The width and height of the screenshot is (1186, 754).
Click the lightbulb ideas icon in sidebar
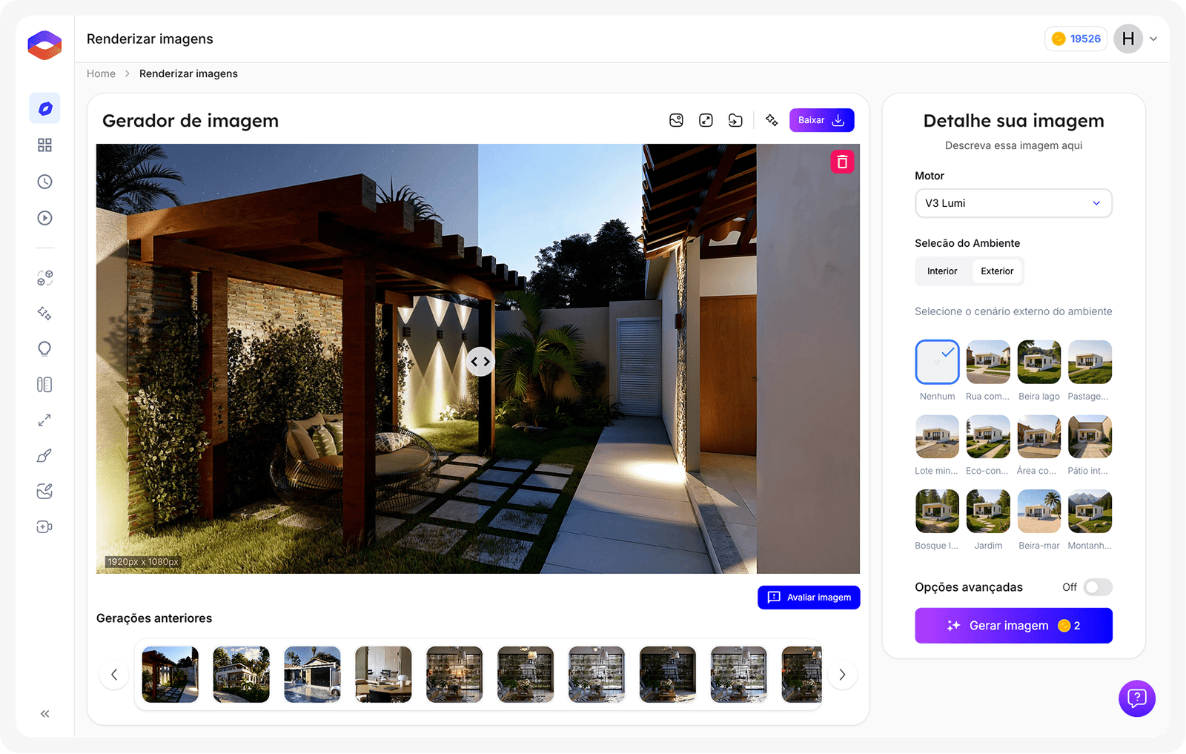44,348
